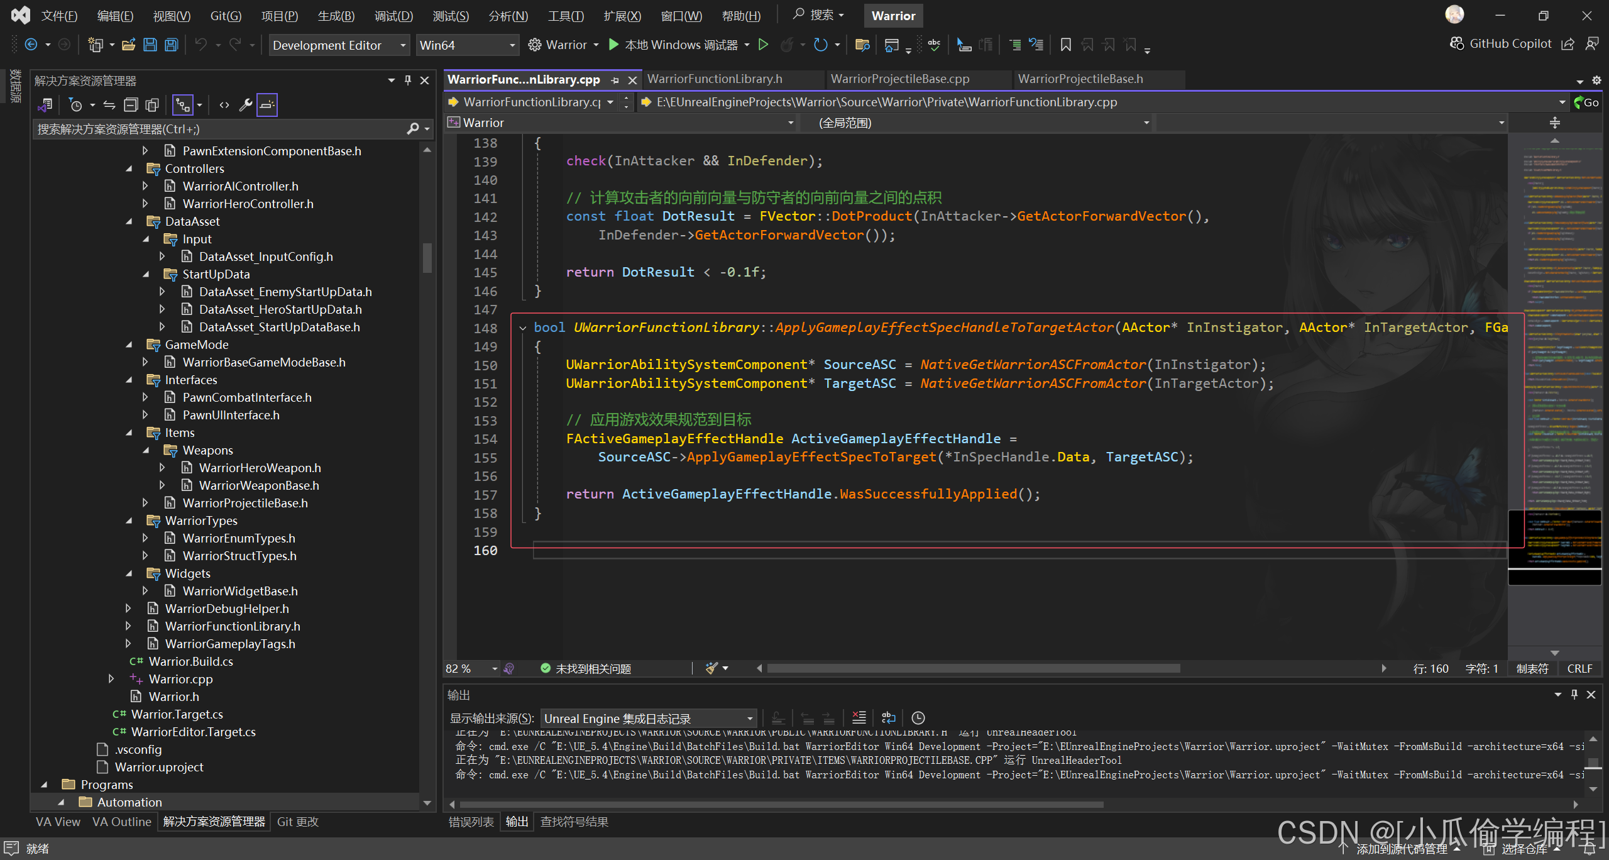This screenshot has height=860, width=1609.
Task: Toggle preview selected items in Solution Explorer
Action: click(x=266, y=105)
